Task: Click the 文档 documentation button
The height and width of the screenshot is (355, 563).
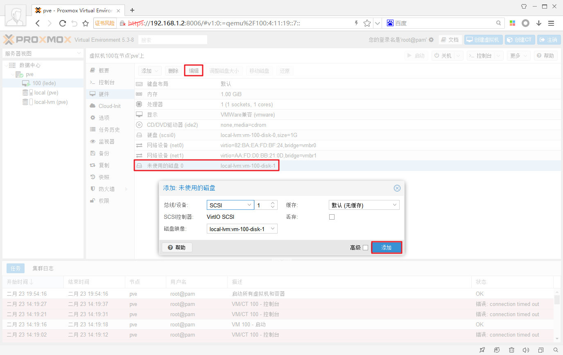Action: (x=450, y=40)
